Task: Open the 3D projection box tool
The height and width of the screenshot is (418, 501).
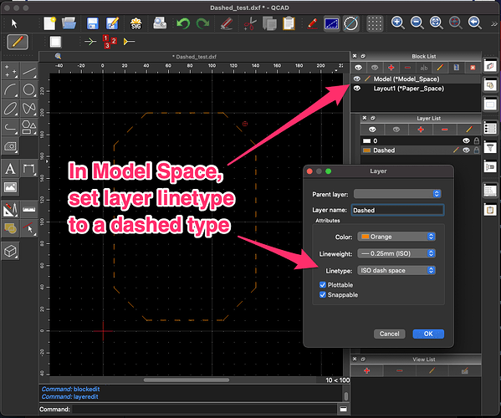Action: pos(10,252)
